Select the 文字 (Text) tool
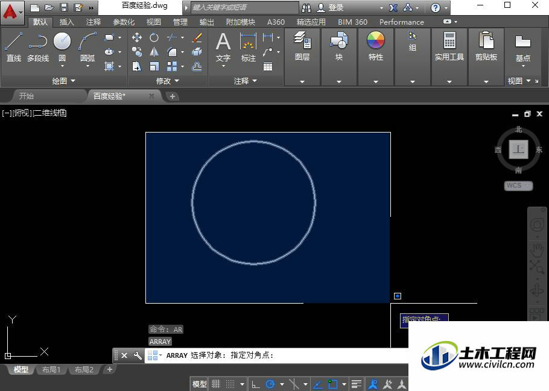Image resolution: width=549 pixels, height=391 pixels. click(x=223, y=47)
